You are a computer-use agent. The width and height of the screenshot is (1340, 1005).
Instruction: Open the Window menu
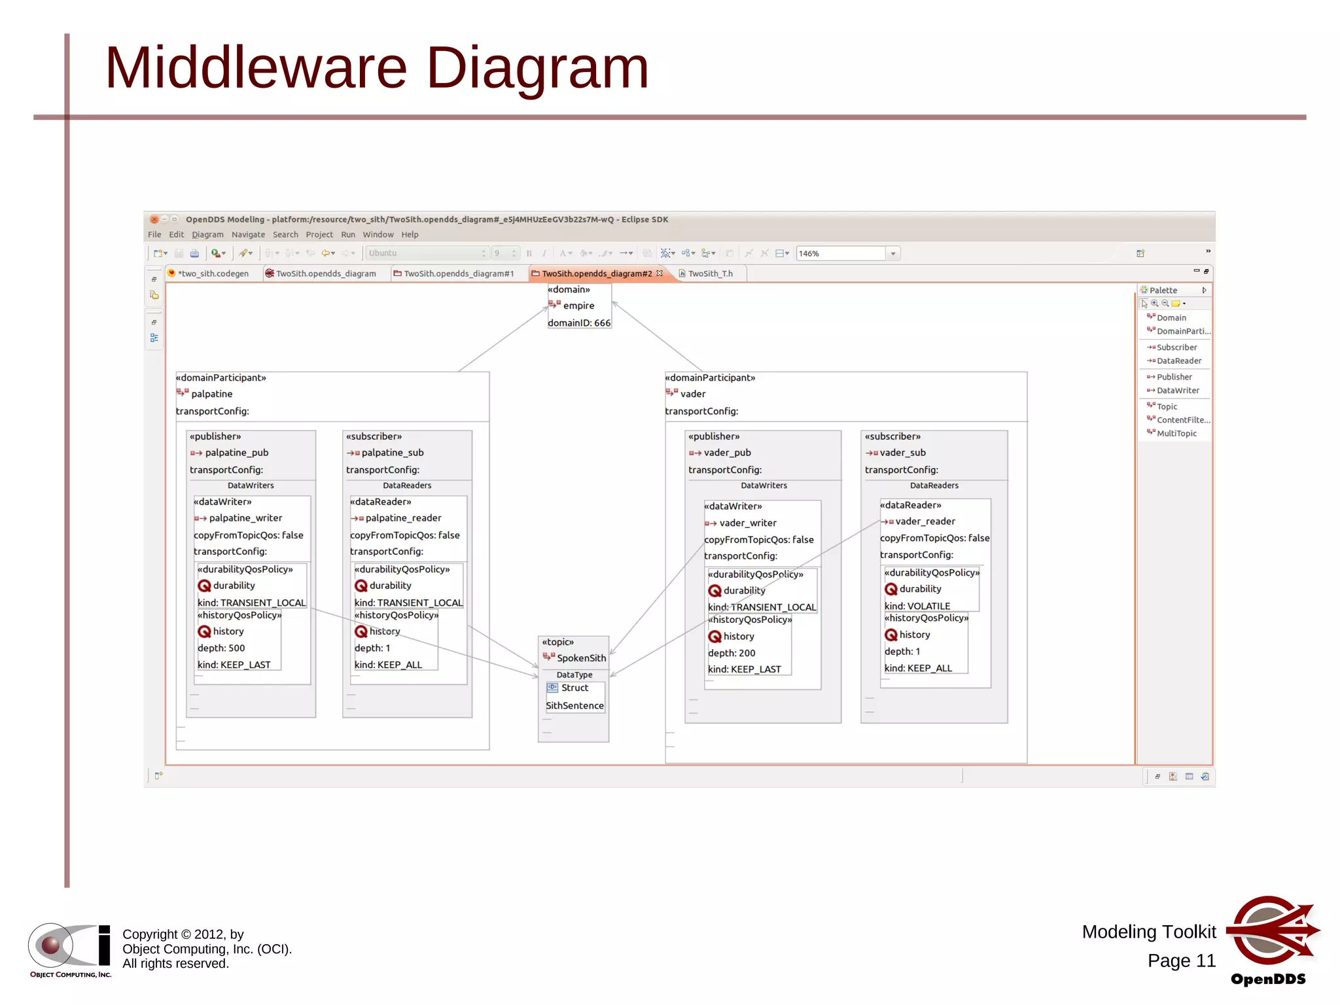click(x=378, y=234)
